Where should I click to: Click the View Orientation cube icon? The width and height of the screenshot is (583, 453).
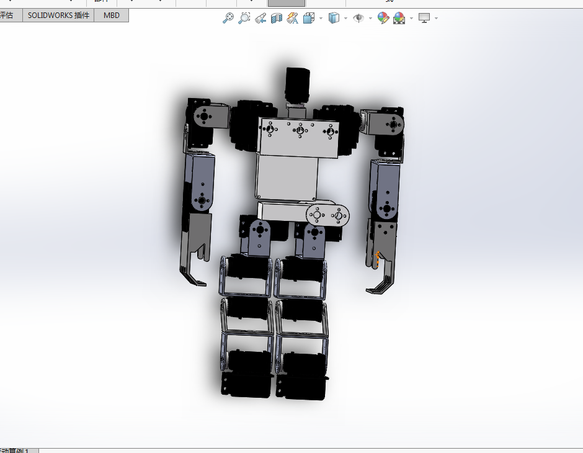click(x=309, y=18)
